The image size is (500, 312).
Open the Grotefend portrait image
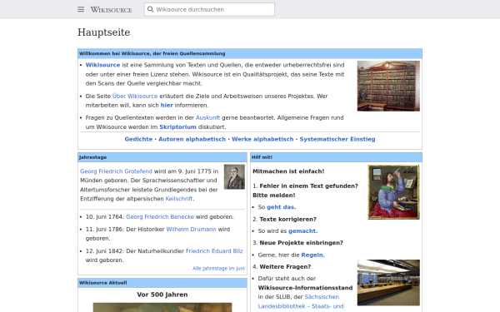[x=234, y=176]
